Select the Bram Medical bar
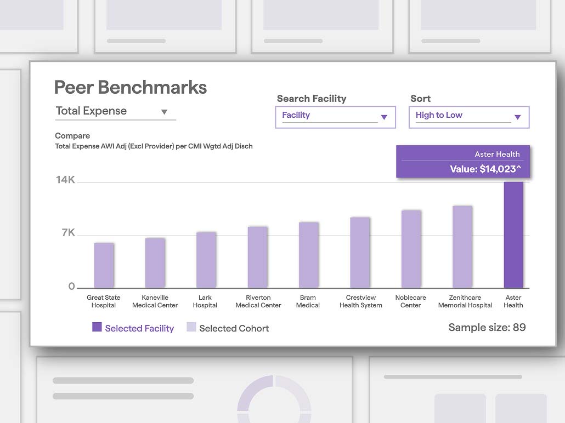This screenshot has width=565, height=423. (x=309, y=255)
